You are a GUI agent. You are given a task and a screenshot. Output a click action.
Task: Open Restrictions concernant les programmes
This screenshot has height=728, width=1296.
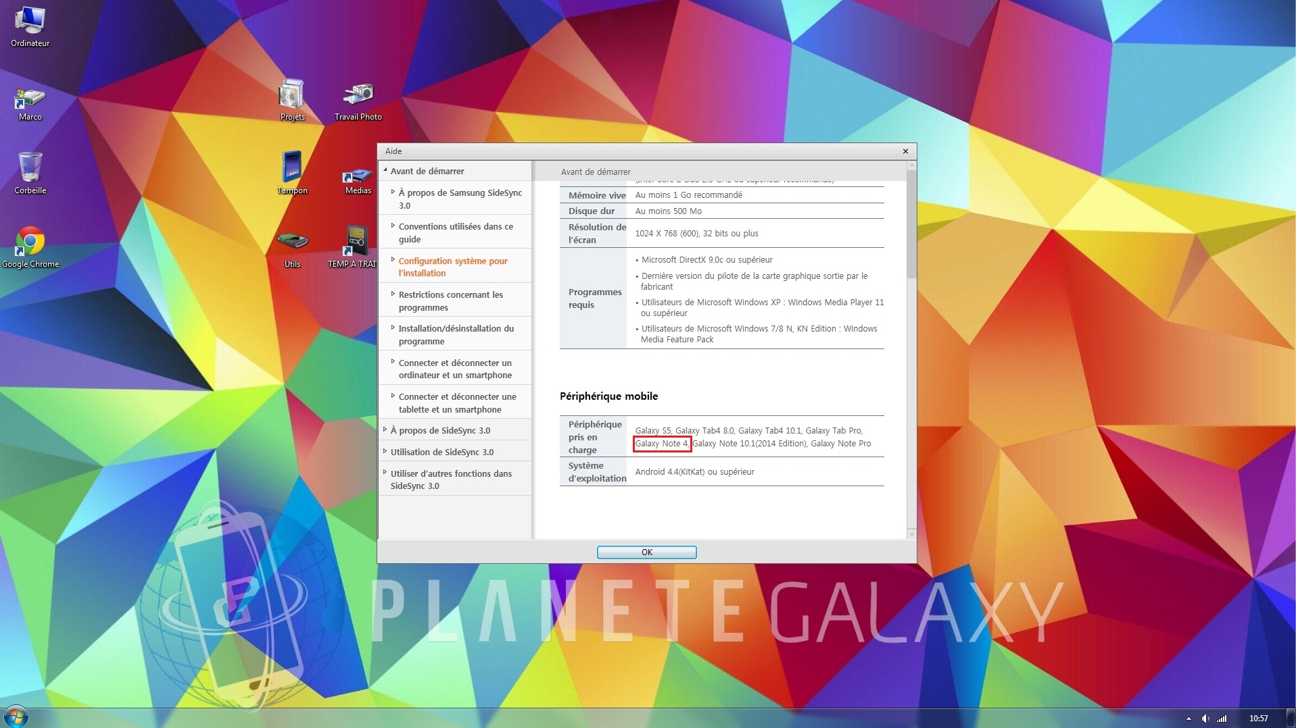(455, 301)
